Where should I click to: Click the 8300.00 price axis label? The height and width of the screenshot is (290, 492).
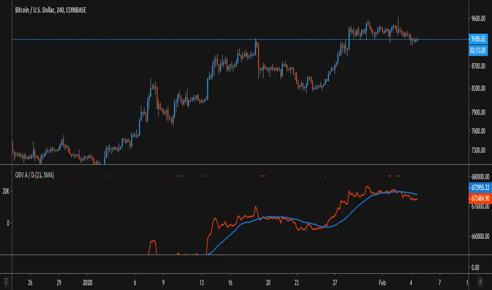[x=480, y=89]
